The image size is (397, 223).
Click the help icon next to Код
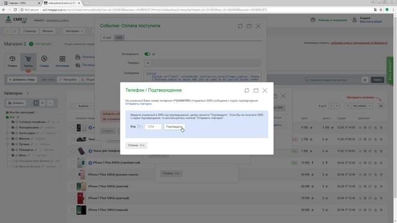pyautogui.click(x=139, y=126)
